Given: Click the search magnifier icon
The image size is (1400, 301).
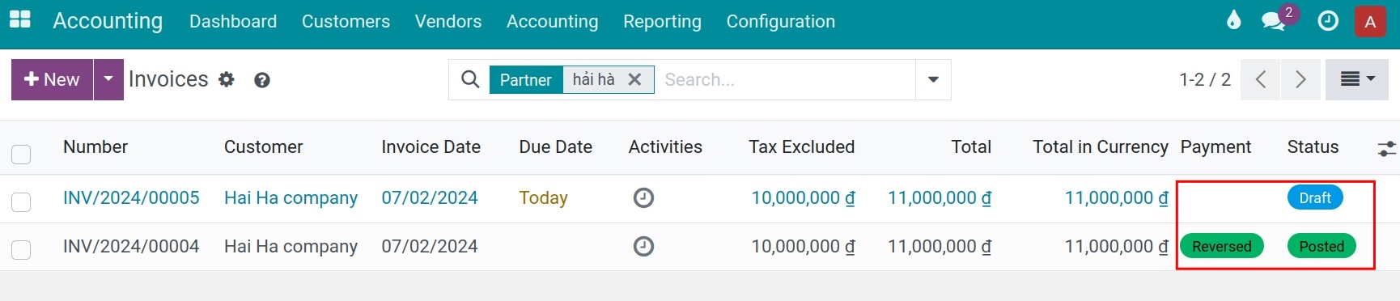Looking at the screenshot, I should [469, 79].
